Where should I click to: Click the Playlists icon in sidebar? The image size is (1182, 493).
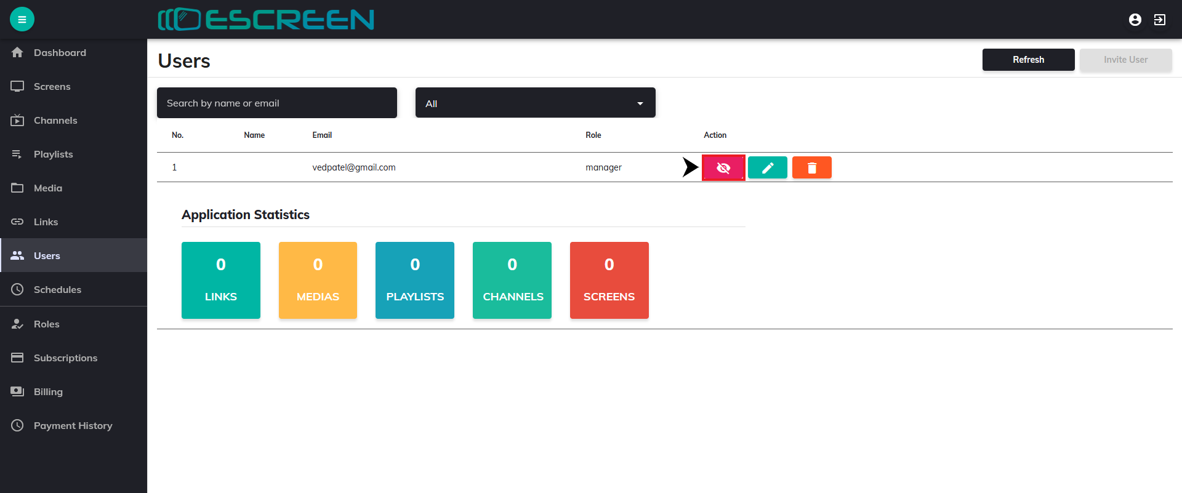tap(17, 154)
